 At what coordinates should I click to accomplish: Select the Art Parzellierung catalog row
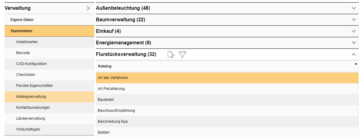click(x=111, y=89)
